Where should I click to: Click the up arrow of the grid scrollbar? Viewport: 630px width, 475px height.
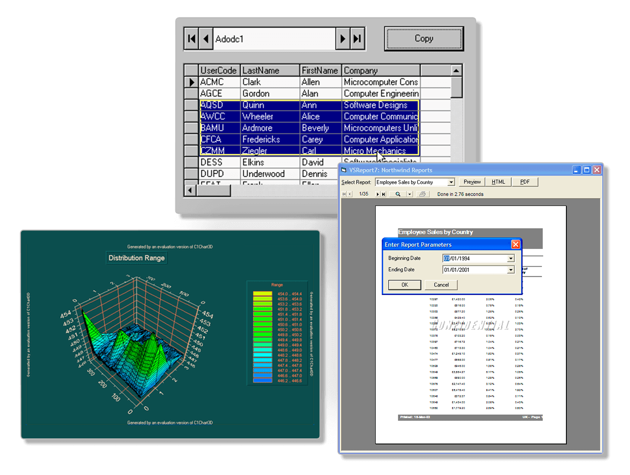456,70
